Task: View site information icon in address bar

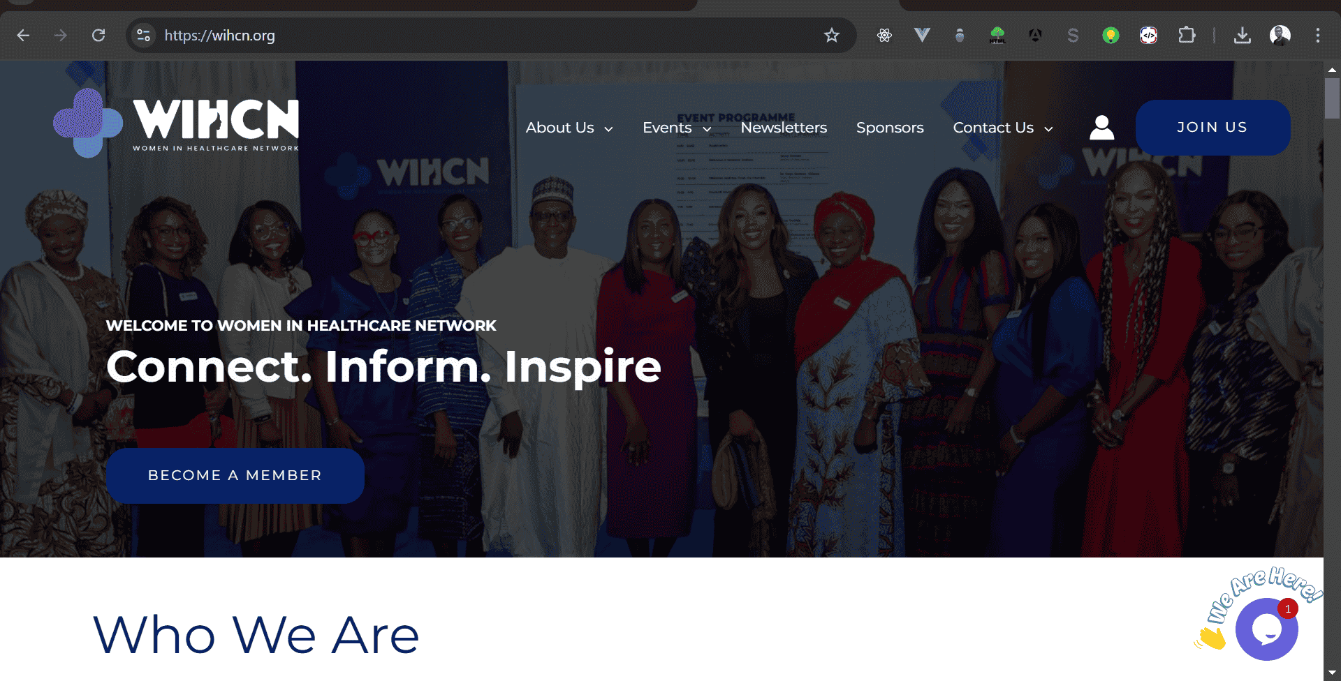Action: 143,35
